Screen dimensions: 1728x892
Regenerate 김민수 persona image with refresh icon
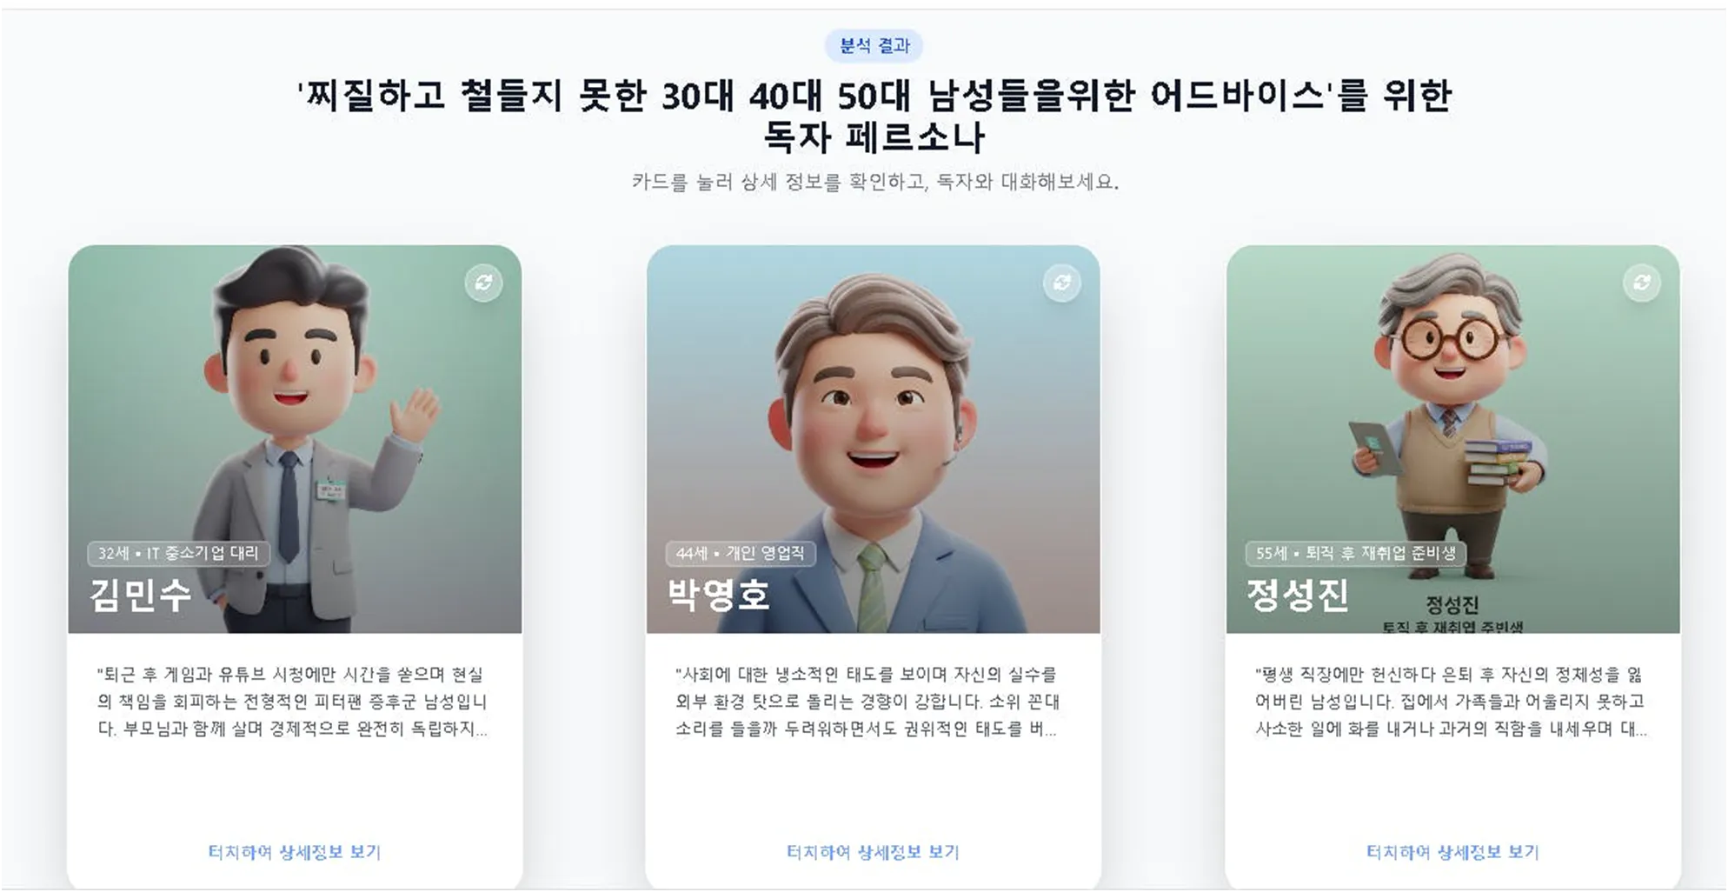click(484, 283)
